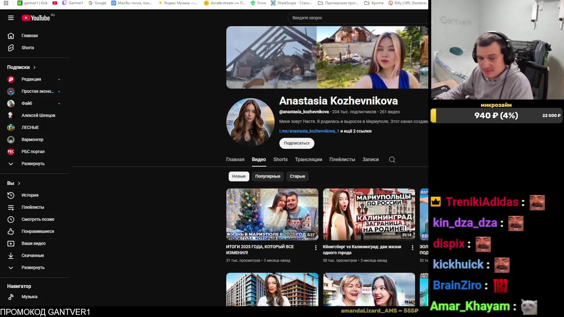
Task: Open the Вармонгер subscription channel
Action: pyautogui.click(x=32, y=140)
